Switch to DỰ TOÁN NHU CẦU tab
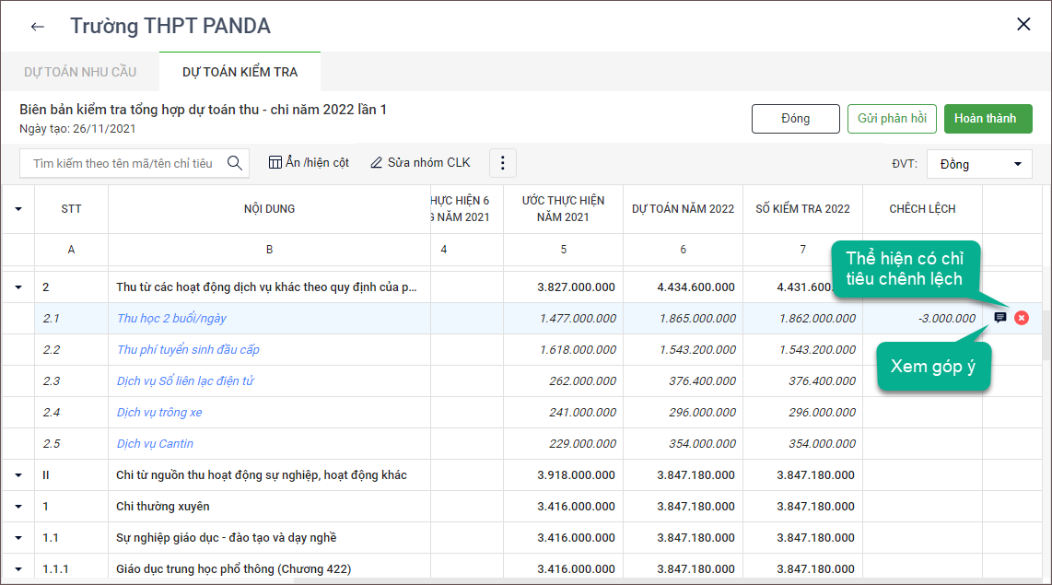Viewport: 1052px width, 585px height. (x=80, y=72)
